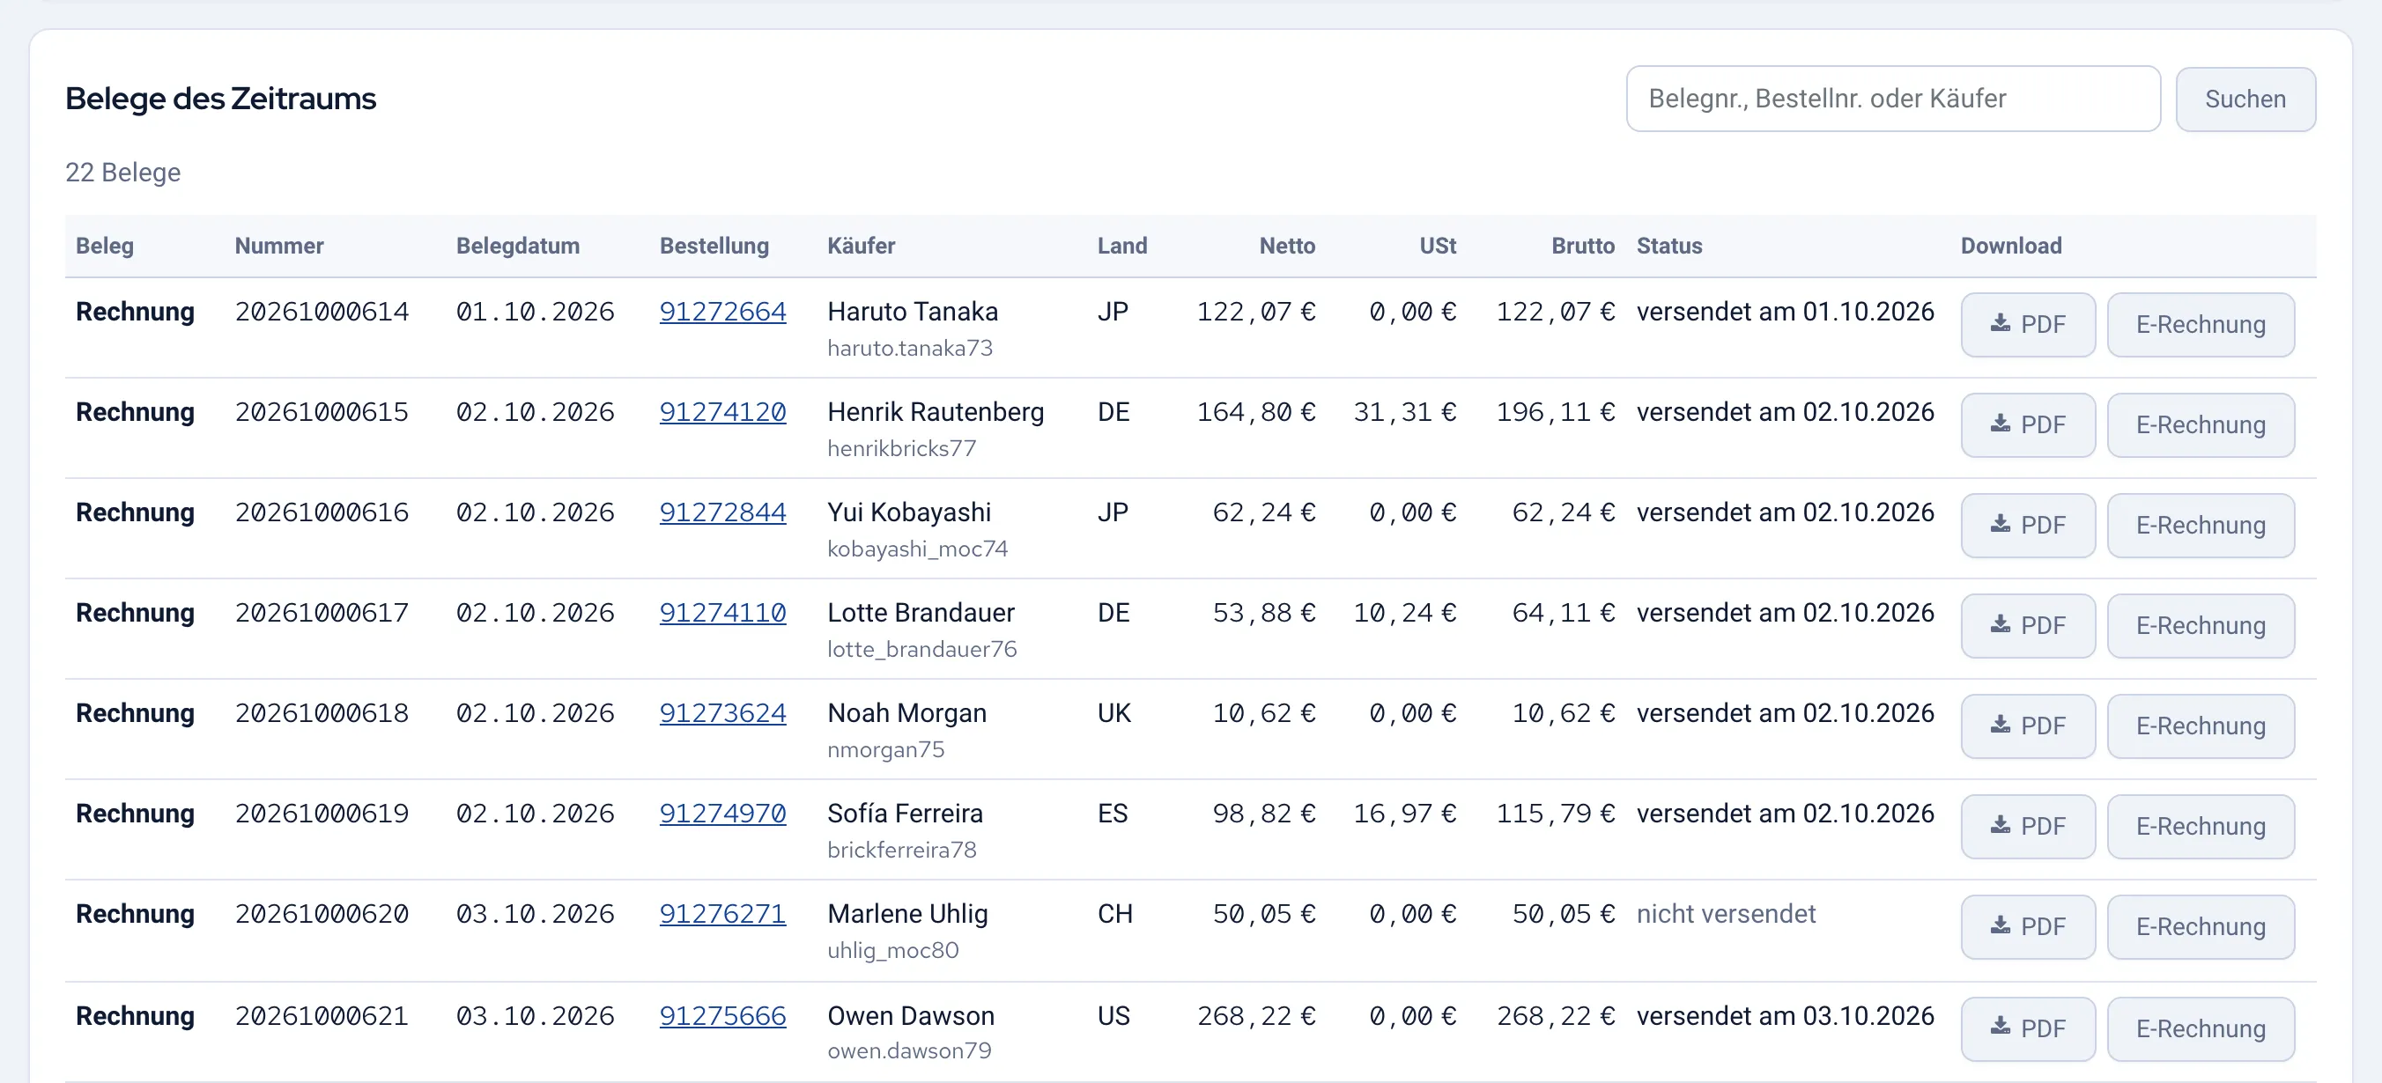Image resolution: width=2382 pixels, height=1083 pixels.
Task: Download PDF for Sofía Ferreira's invoice
Action: tap(2027, 826)
